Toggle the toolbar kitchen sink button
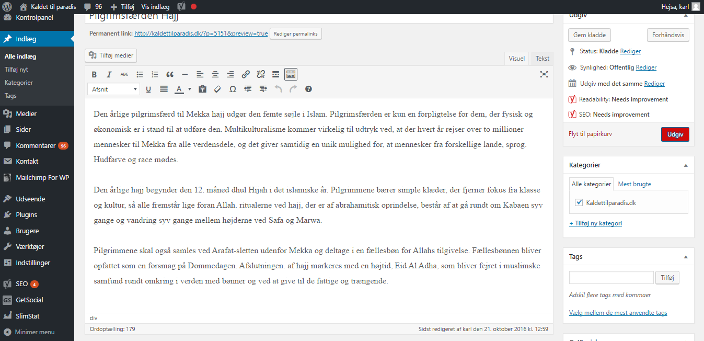Viewport: 704px width, 341px height. 291,74
